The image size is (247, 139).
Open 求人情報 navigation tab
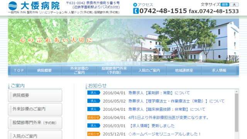click(219, 70)
